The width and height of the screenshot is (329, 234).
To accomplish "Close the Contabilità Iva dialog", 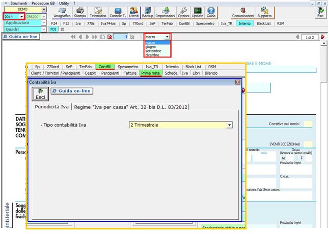I will (238, 82).
